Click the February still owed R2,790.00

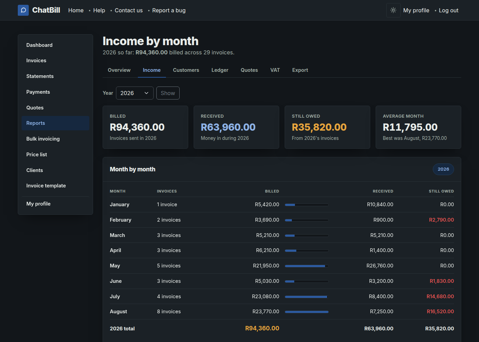pyautogui.click(x=441, y=220)
